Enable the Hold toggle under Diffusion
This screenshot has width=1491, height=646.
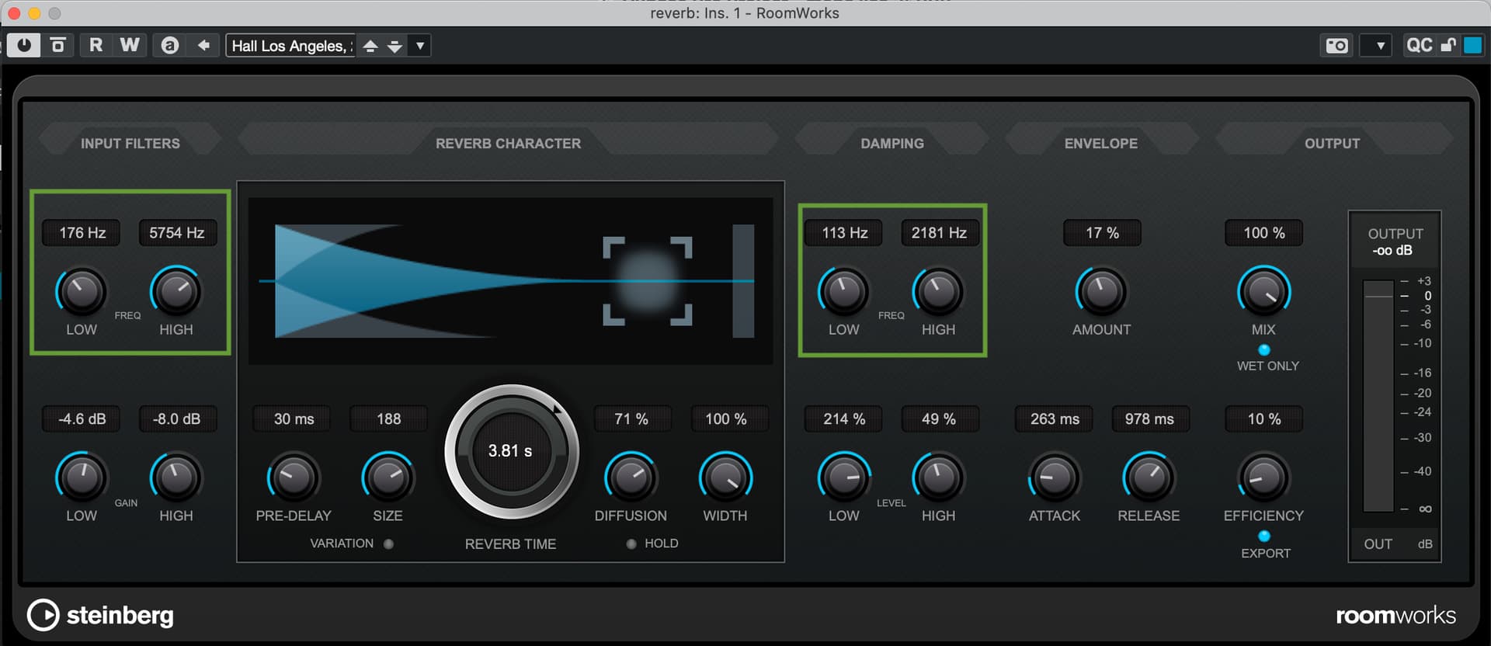631,544
